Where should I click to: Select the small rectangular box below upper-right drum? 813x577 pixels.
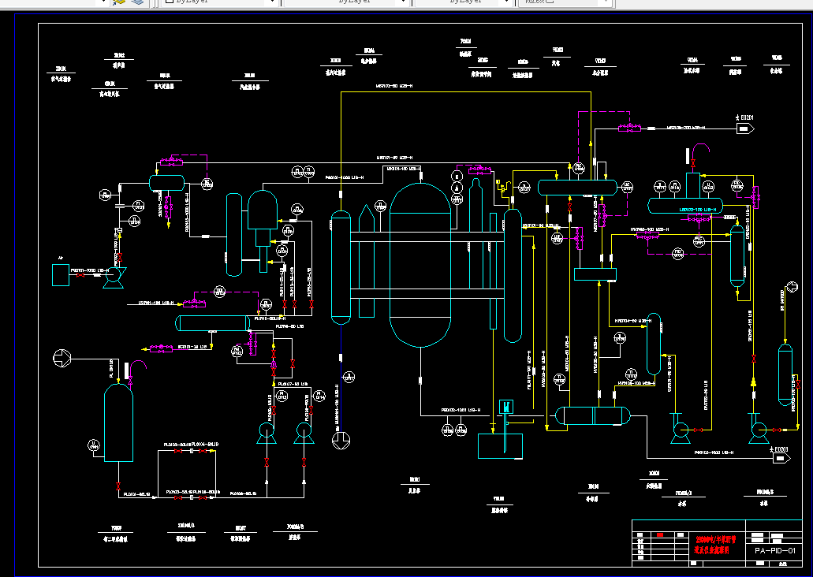click(595, 274)
